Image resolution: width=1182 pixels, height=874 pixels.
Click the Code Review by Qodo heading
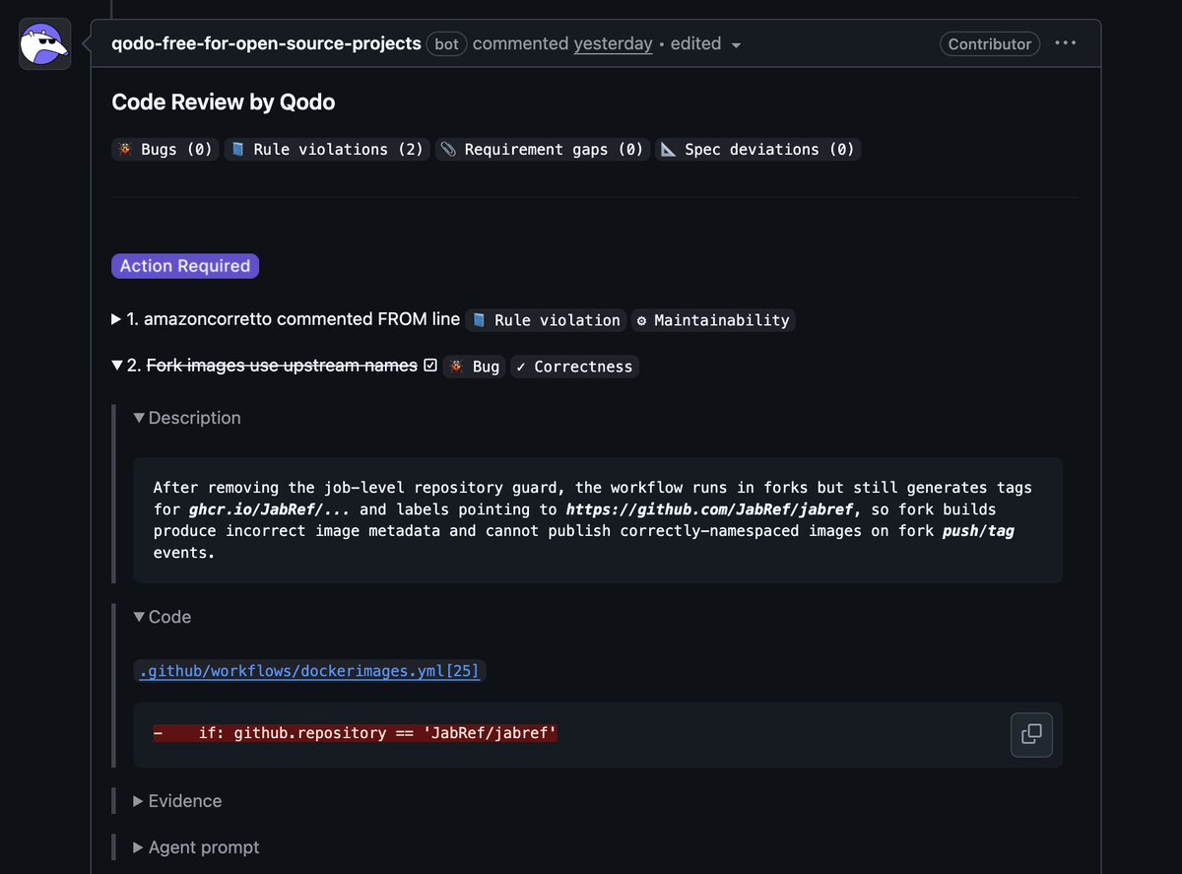223,101
